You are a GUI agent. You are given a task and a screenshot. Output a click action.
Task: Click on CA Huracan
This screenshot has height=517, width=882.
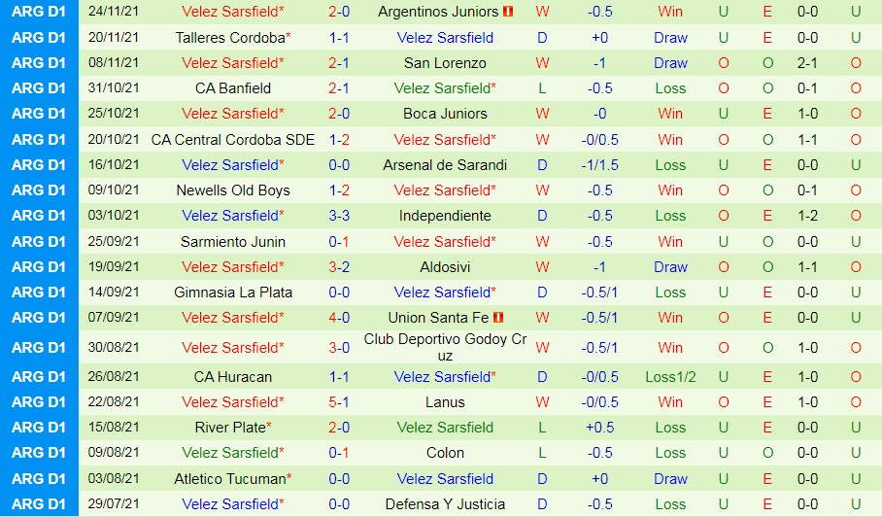(x=233, y=377)
